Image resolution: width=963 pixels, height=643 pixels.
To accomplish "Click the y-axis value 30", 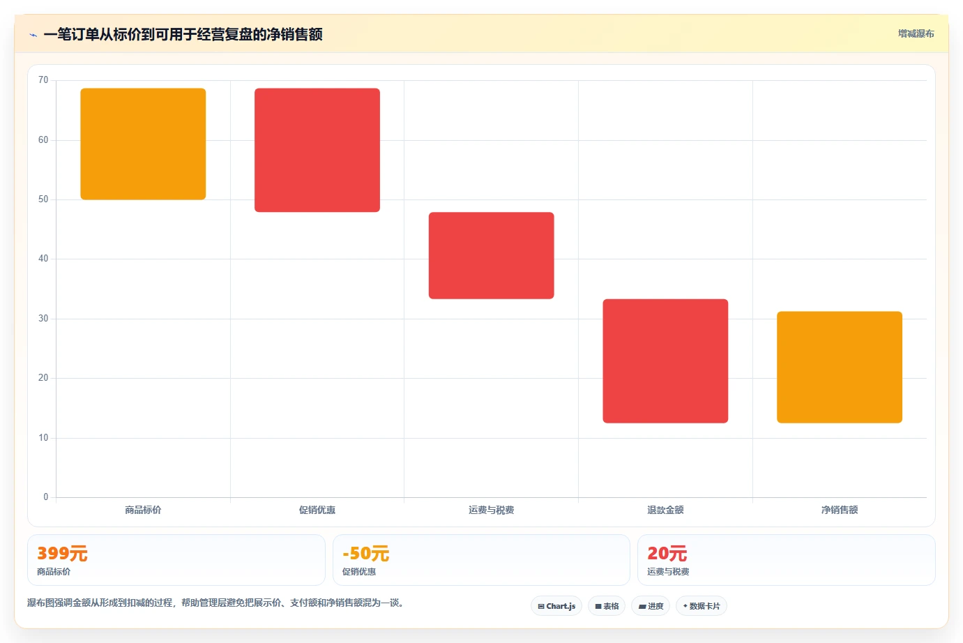I will [43, 319].
